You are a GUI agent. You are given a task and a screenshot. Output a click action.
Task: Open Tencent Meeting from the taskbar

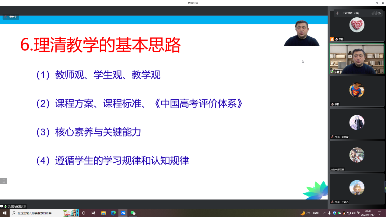tap(123, 213)
